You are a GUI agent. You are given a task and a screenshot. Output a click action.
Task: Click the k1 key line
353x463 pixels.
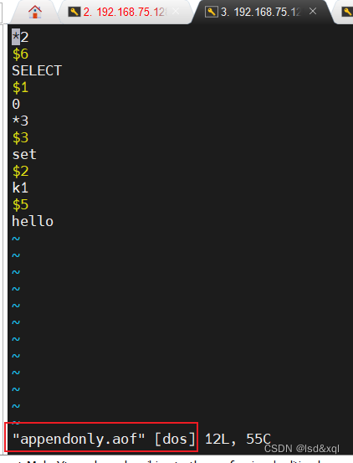[x=20, y=188]
